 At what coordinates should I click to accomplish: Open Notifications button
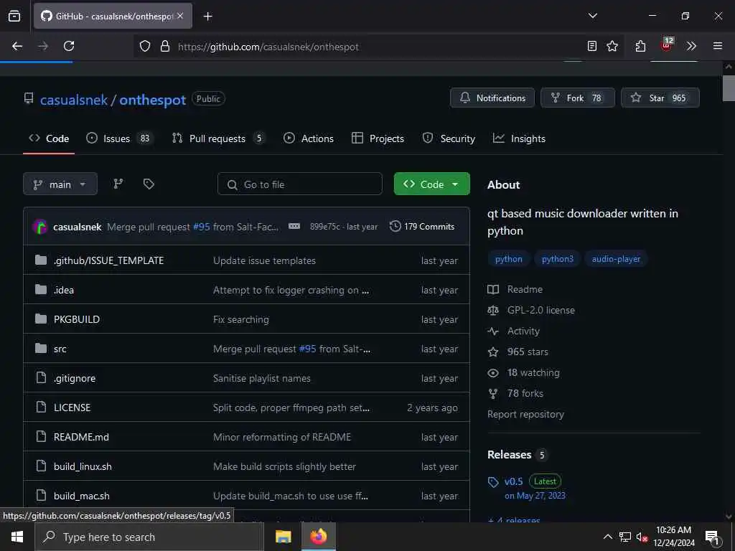(x=492, y=98)
